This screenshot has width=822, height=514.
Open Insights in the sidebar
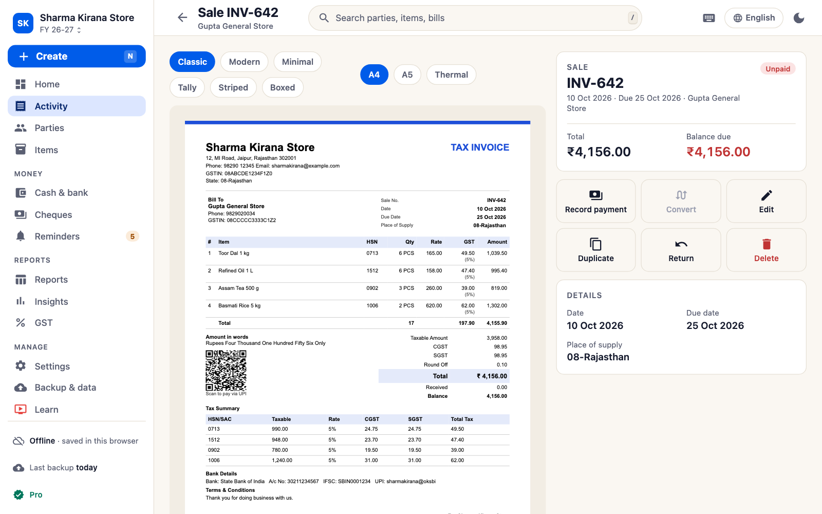click(x=77, y=302)
